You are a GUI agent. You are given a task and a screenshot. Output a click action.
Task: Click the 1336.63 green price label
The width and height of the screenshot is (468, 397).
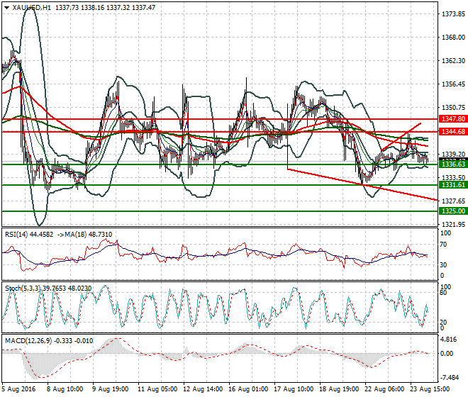(452, 164)
